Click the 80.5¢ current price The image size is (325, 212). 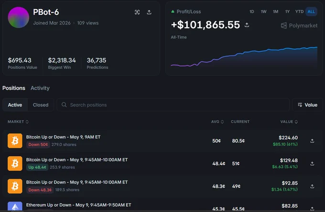tap(238, 141)
